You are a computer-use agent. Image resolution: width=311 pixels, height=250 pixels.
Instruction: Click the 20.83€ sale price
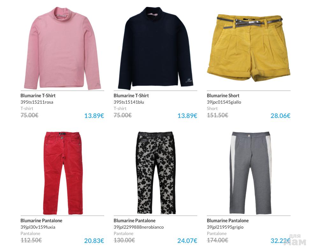pyautogui.click(x=94, y=241)
